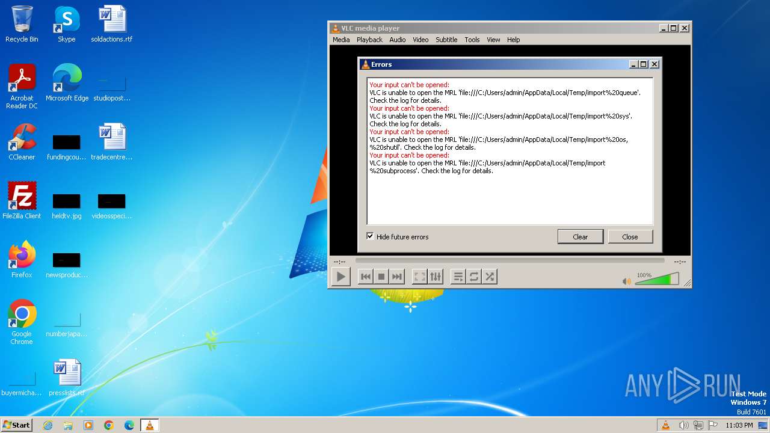Uncheck Hide future errors checkbox
Screen dimensions: 770x433
[x=370, y=236]
